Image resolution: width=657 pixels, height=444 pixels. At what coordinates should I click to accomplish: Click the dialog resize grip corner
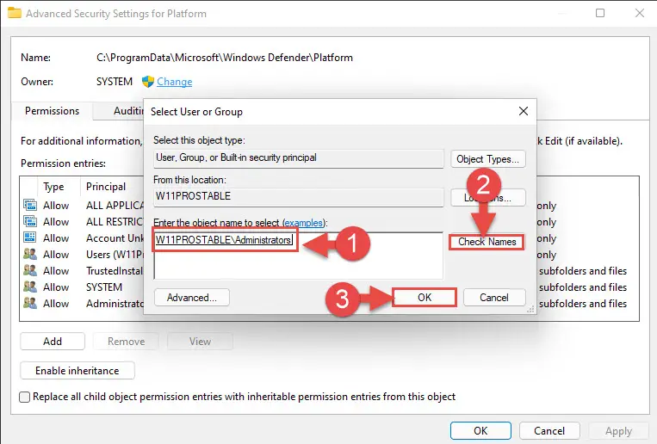[x=530, y=309]
